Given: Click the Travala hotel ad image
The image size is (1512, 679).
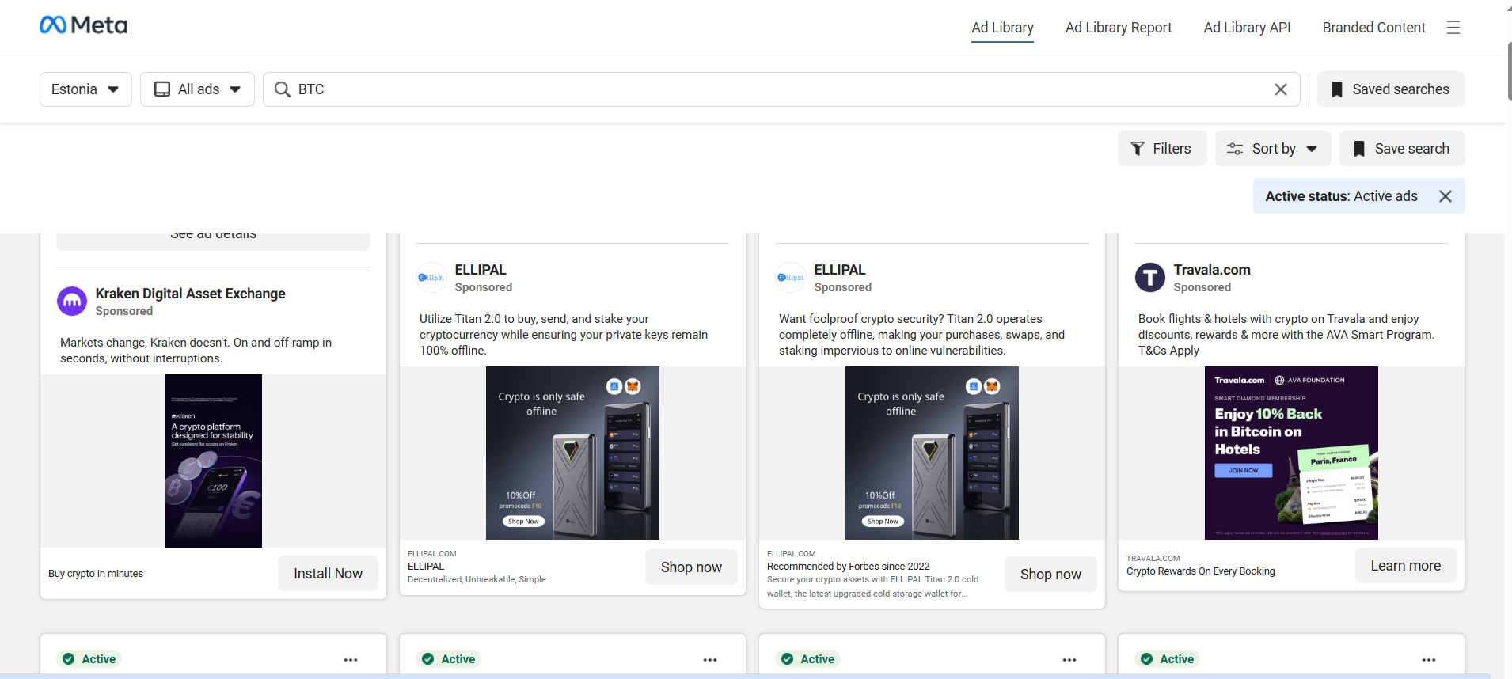Looking at the screenshot, I should [1291, 453].
